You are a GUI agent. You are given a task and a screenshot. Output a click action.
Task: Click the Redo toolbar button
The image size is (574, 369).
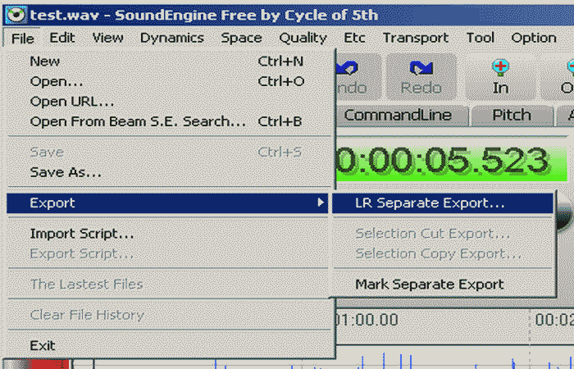point(421,77)
